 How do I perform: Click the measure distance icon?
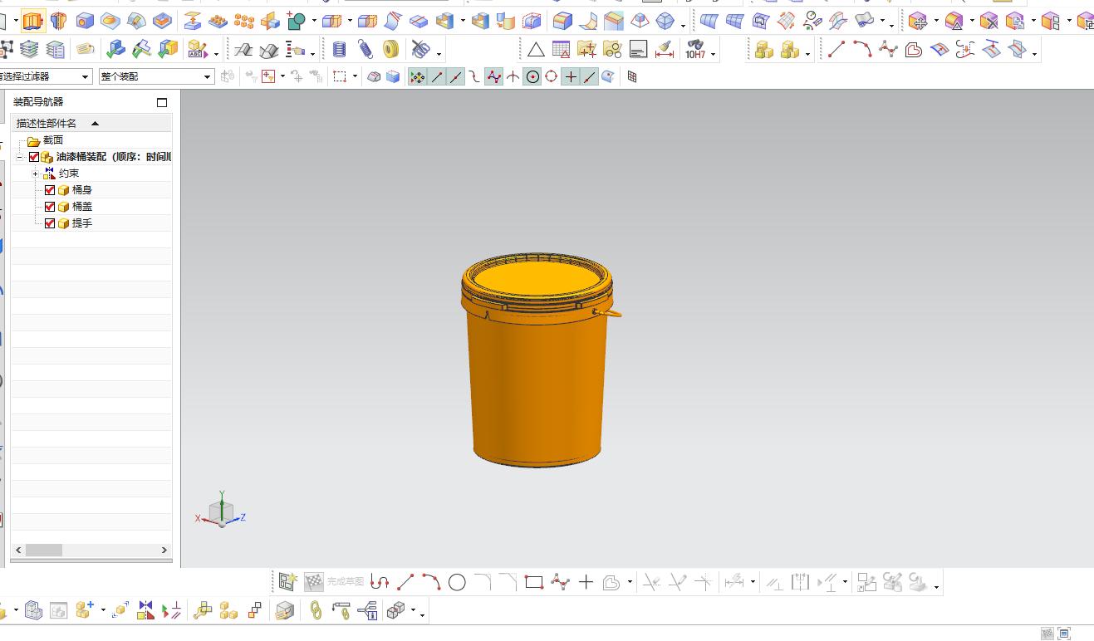[x=664, y=50]
